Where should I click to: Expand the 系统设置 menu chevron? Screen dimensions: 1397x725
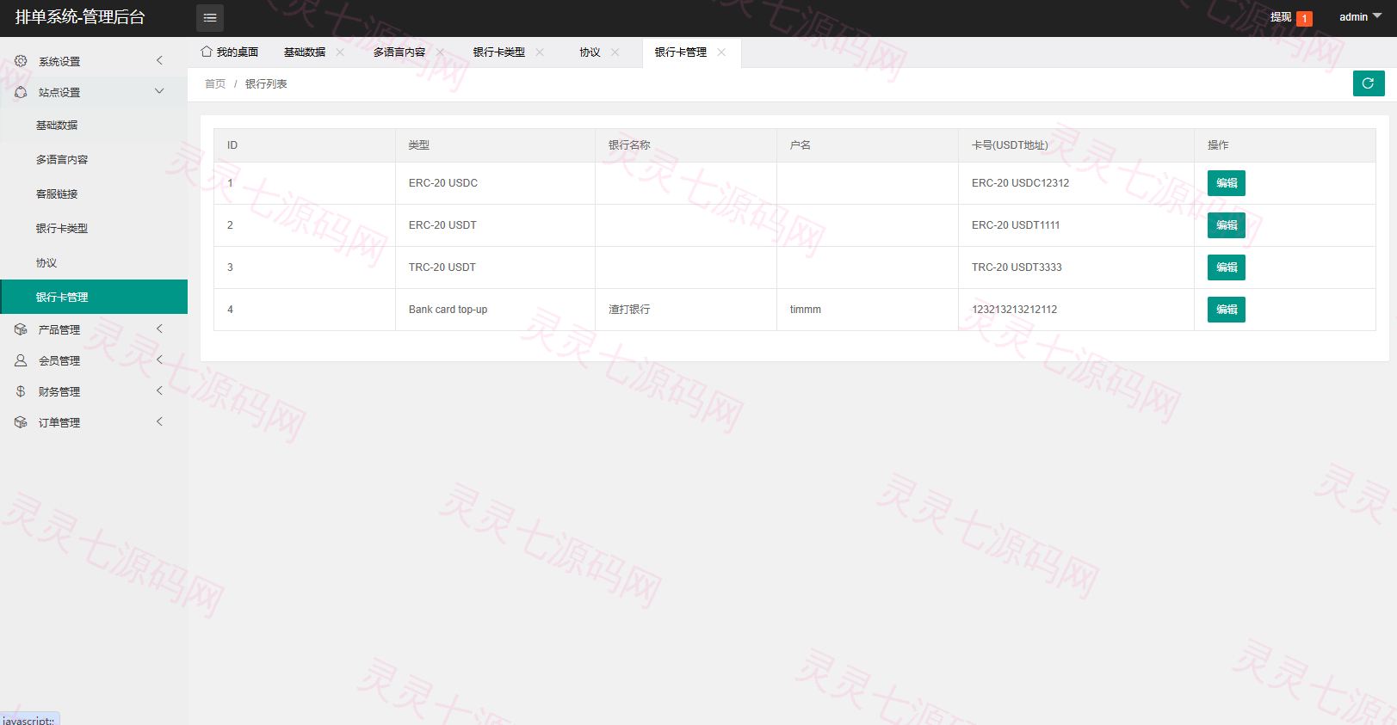[159, 60]
